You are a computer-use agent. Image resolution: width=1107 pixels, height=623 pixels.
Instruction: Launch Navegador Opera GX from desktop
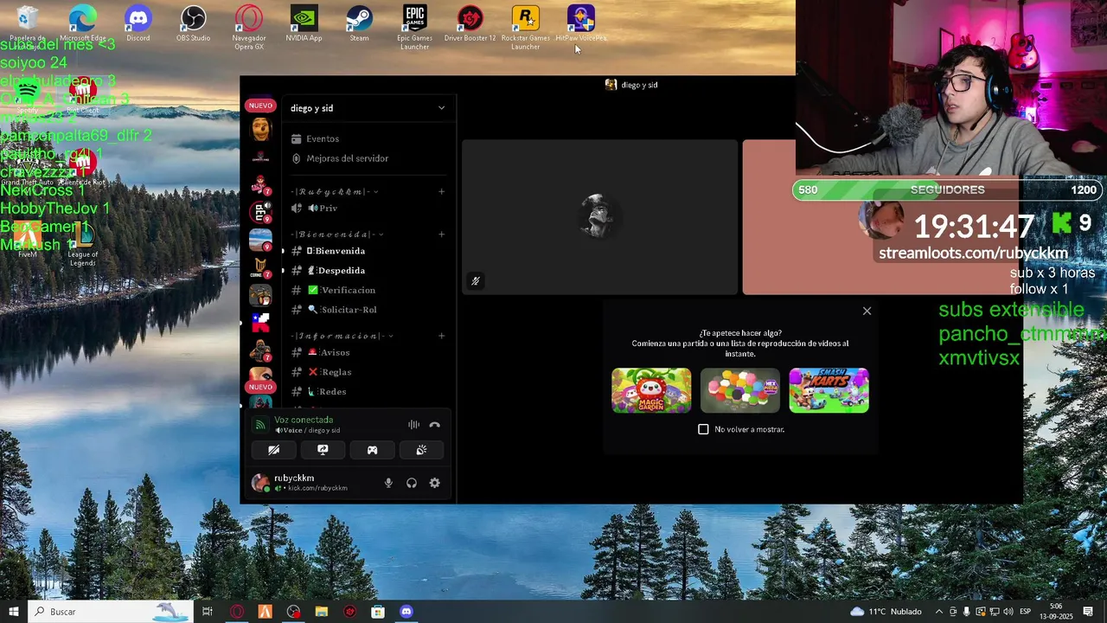[x=249, y=27]
